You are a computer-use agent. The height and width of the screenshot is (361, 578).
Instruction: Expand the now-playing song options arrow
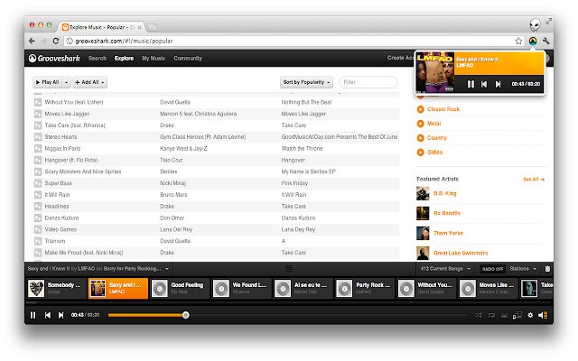coord(167,269)
